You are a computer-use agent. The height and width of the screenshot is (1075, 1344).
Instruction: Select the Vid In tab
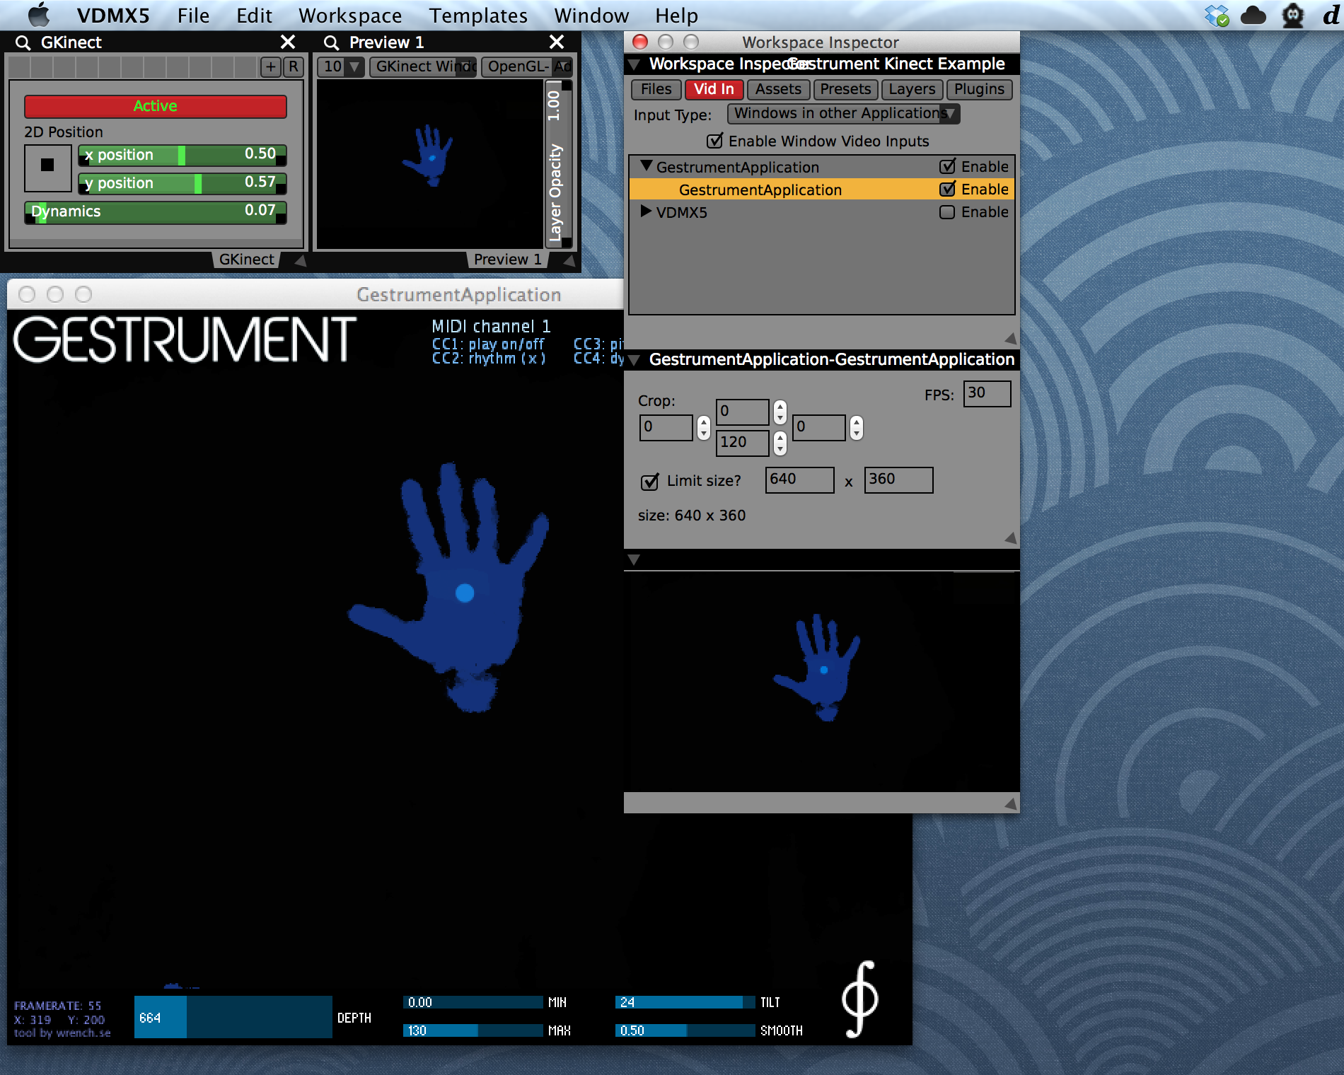coord(714,89)
